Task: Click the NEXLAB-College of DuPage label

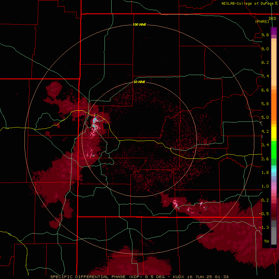Action: (x=247, y=3)
